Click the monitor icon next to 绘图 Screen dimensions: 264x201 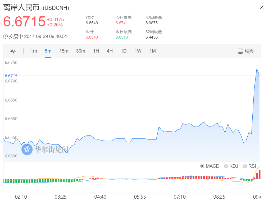[x=240, y=51]
